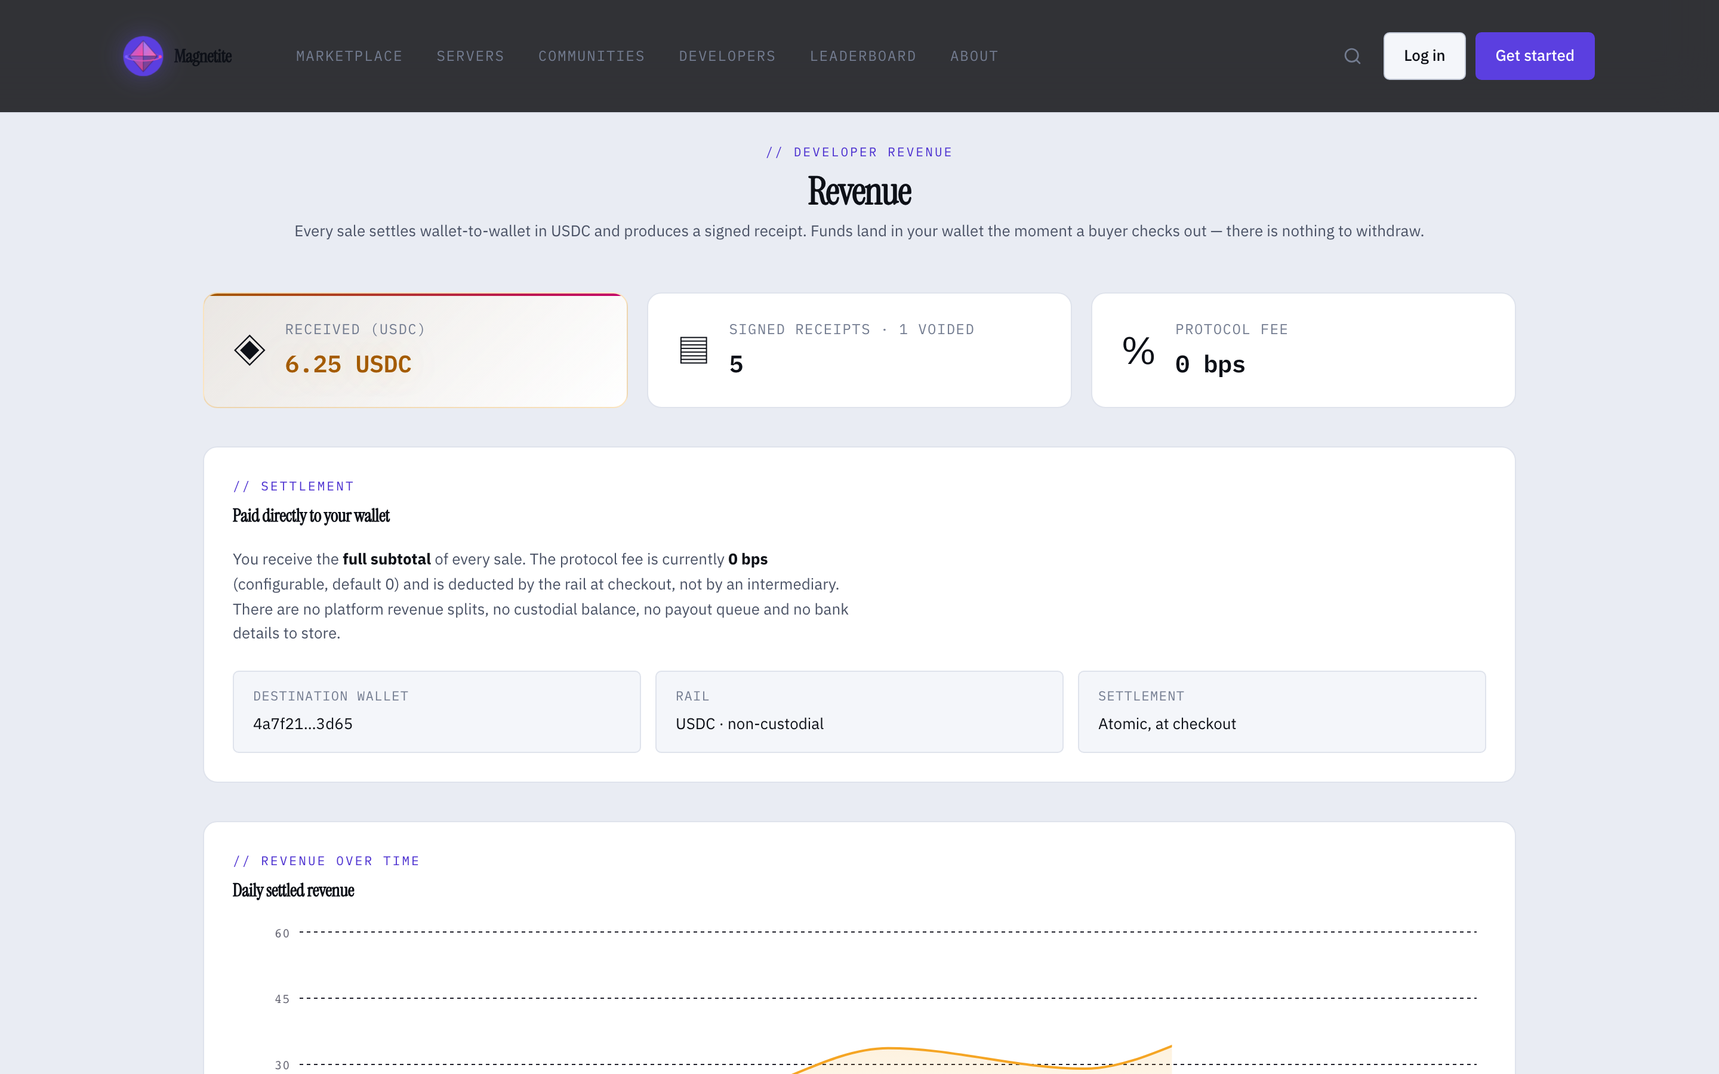Click the 'RECEIVED (USDC)' label
Screen dimensions: 1719x1074
[x=355, y=329]
